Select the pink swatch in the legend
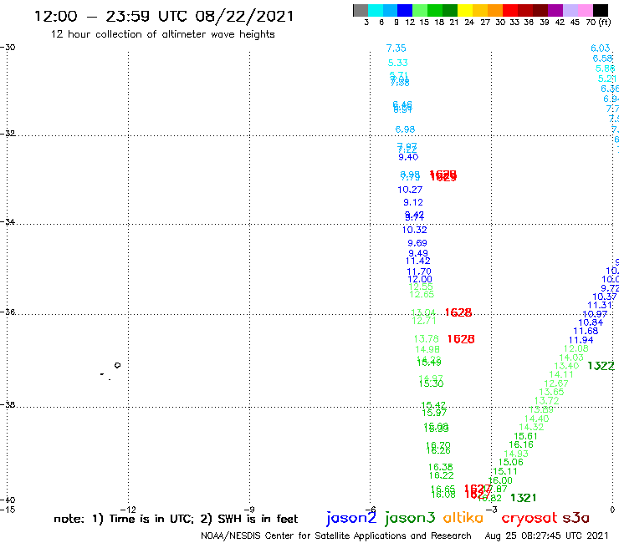The image size is (619, 543). pos(586,10)
